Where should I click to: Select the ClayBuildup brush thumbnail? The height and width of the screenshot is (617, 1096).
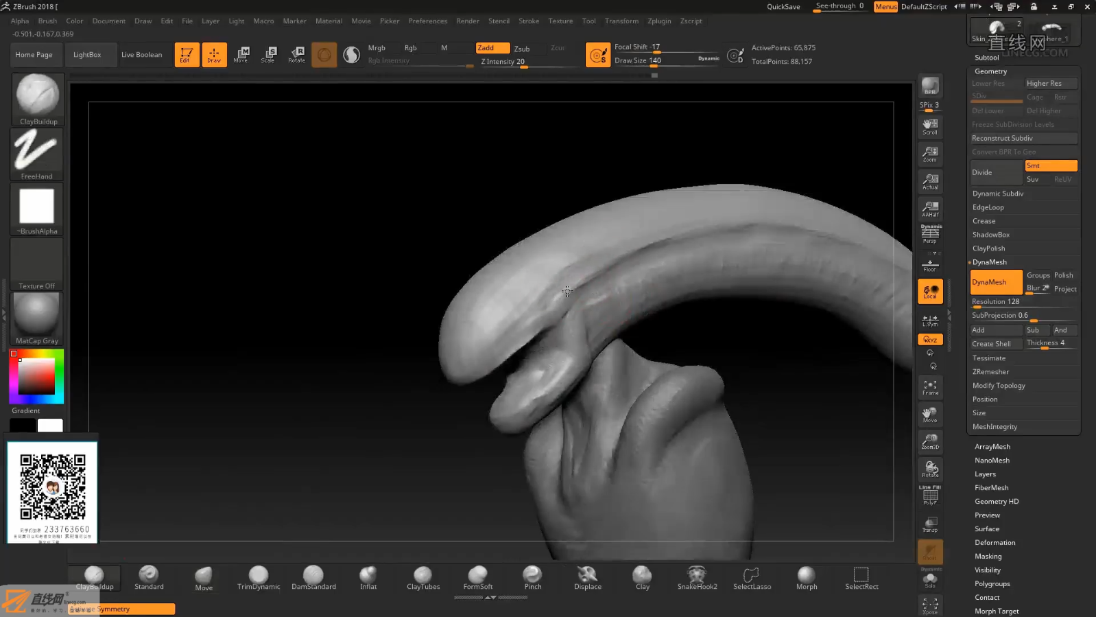tap(38, 100)
